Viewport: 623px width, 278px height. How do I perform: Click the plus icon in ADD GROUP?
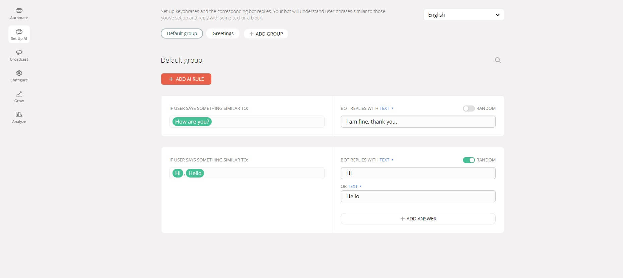point(252,34)
